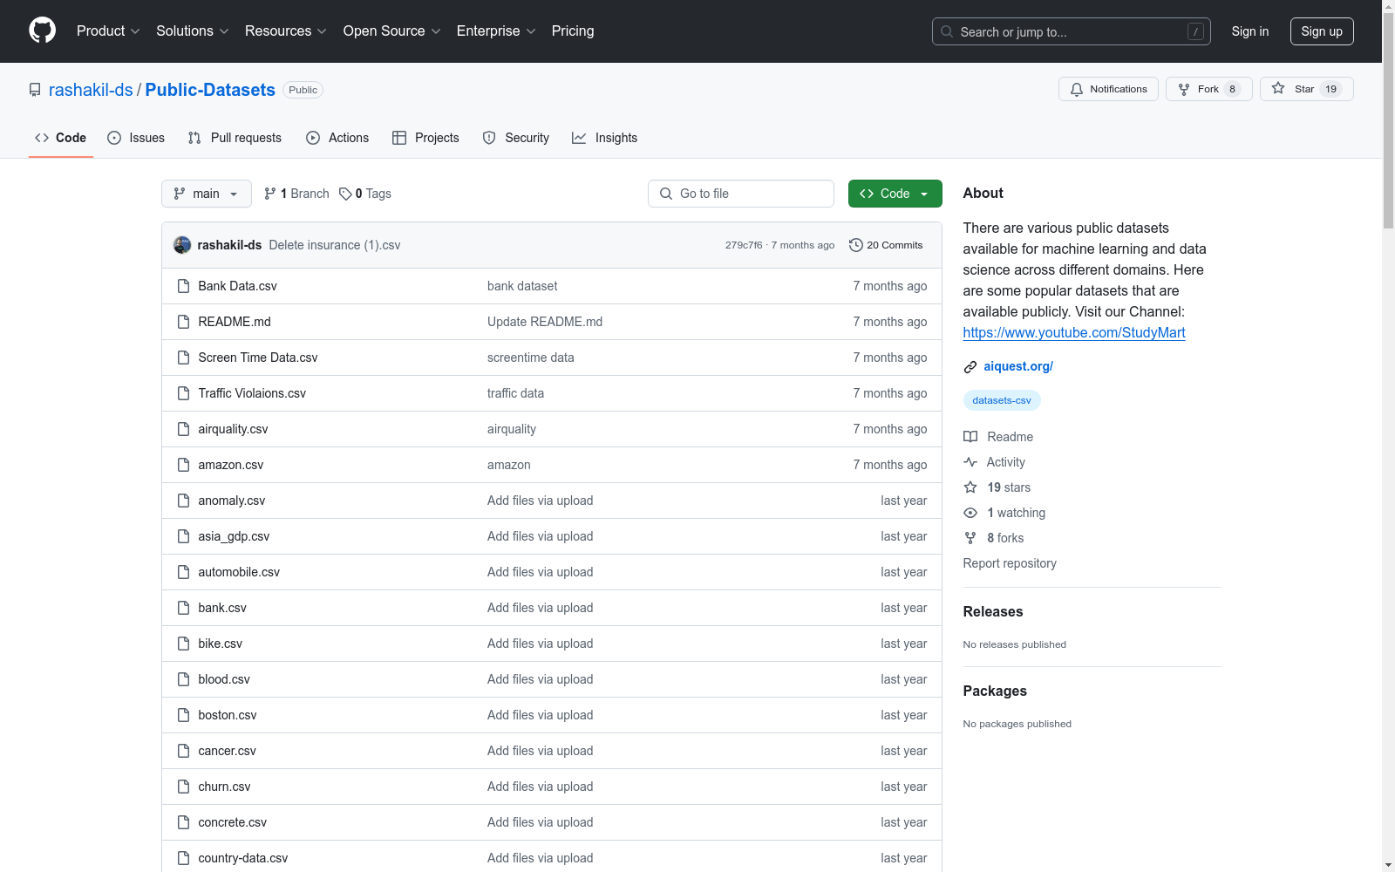The image size is (1395, 872).
Task: Select the Code tab
Action: point(61,138)
